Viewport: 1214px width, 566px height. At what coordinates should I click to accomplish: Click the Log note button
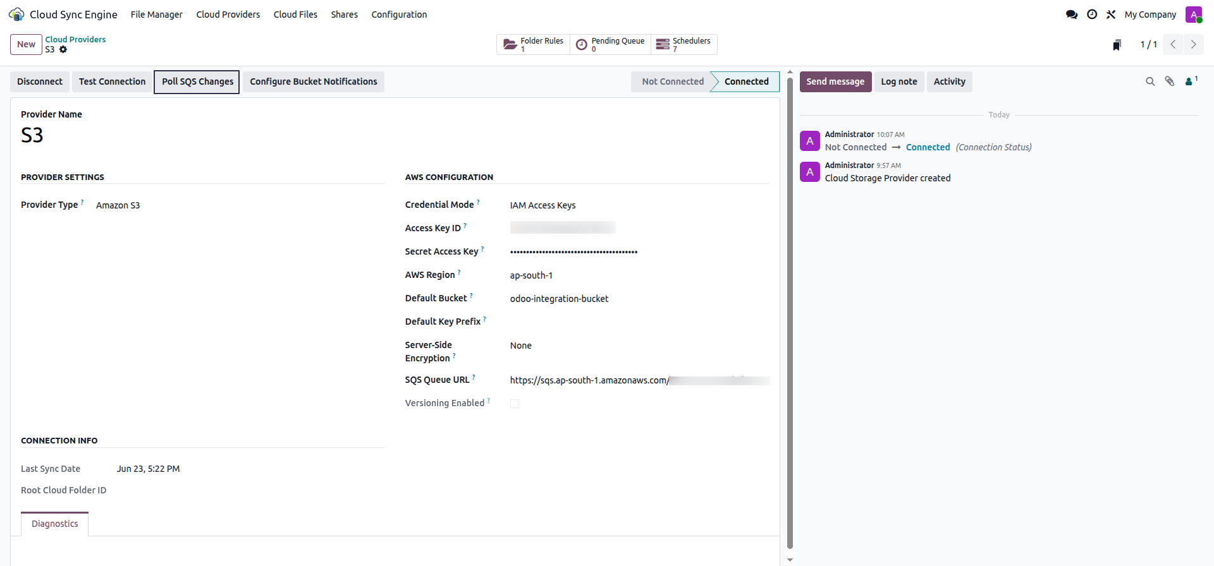899,81
